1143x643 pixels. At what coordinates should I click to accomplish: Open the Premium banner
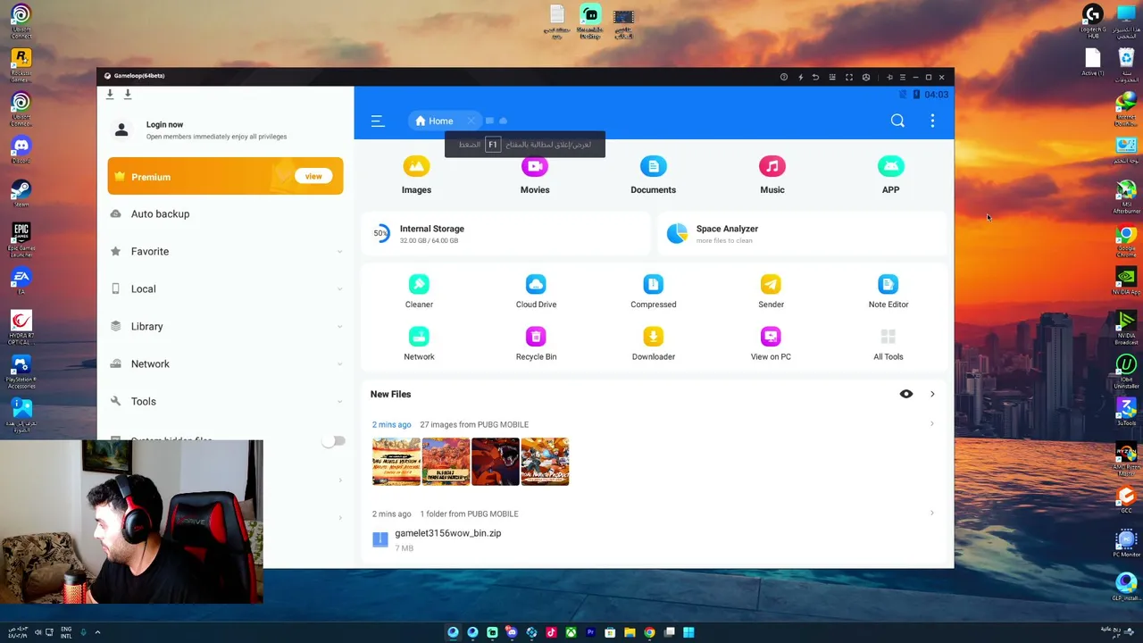pos(225,176)
